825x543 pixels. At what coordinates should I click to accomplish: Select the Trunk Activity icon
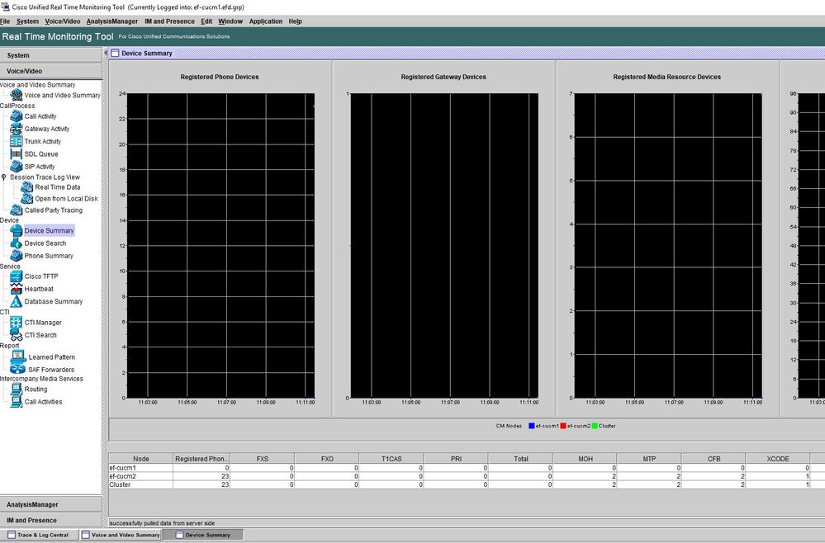(x=17, y=141)
